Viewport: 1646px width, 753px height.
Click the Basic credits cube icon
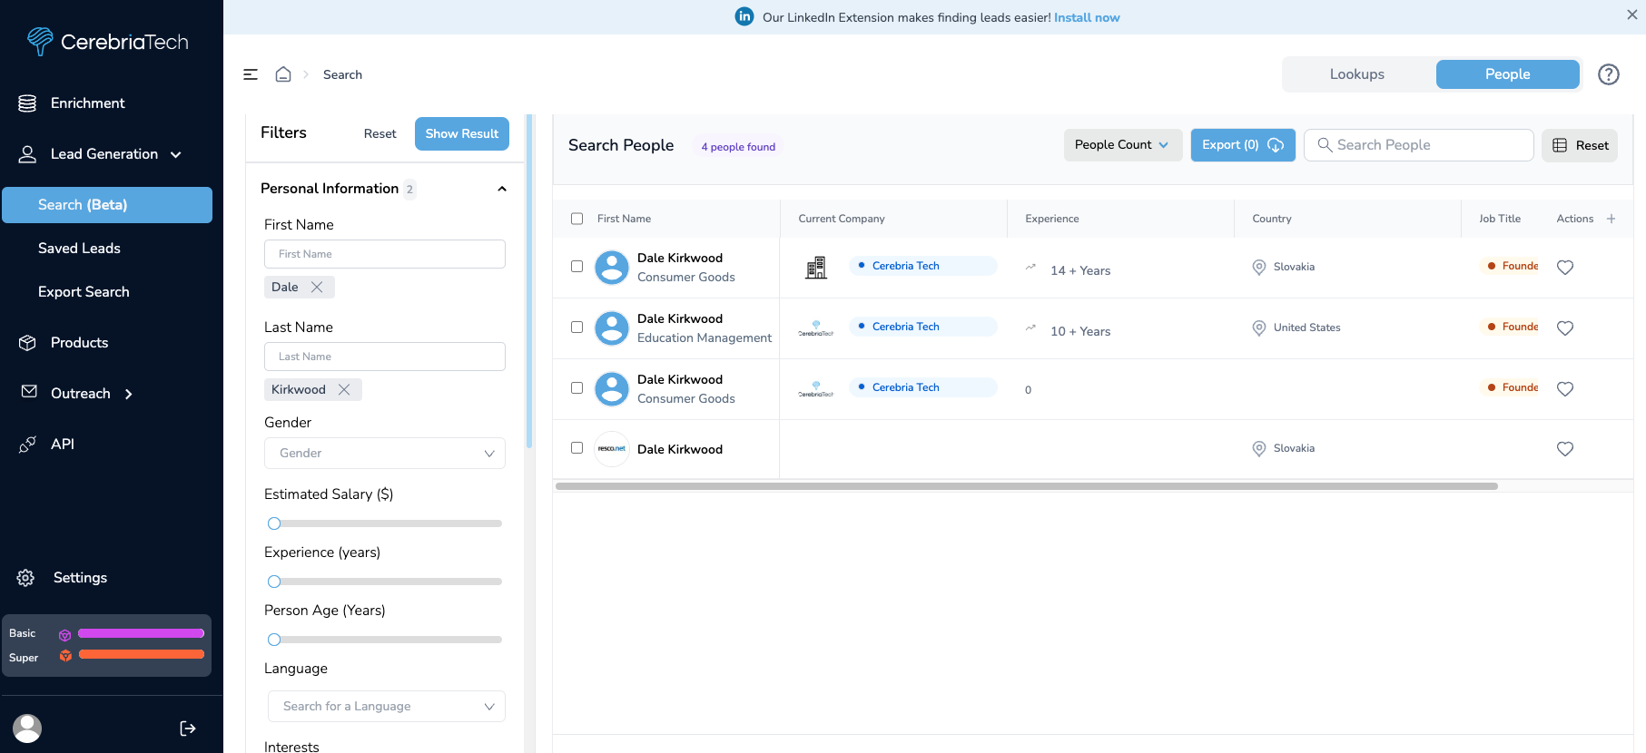(64, 635)
